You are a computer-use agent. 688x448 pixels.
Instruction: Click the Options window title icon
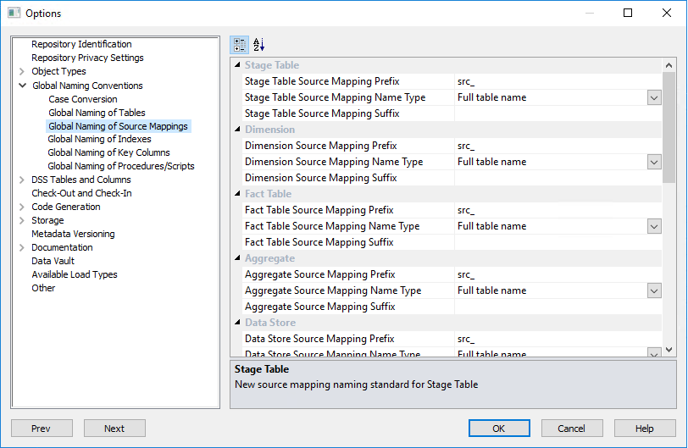[14, 13]
